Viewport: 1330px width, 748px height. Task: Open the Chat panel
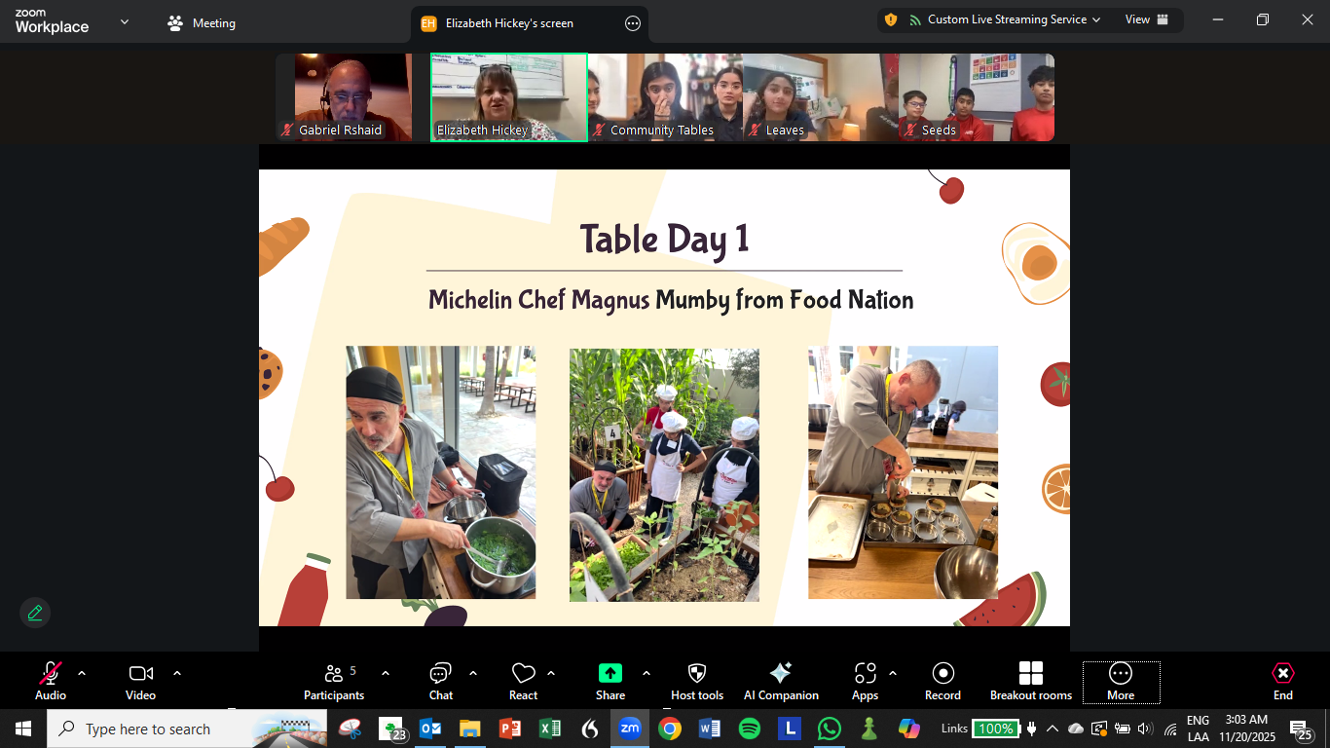coord(440,681)
